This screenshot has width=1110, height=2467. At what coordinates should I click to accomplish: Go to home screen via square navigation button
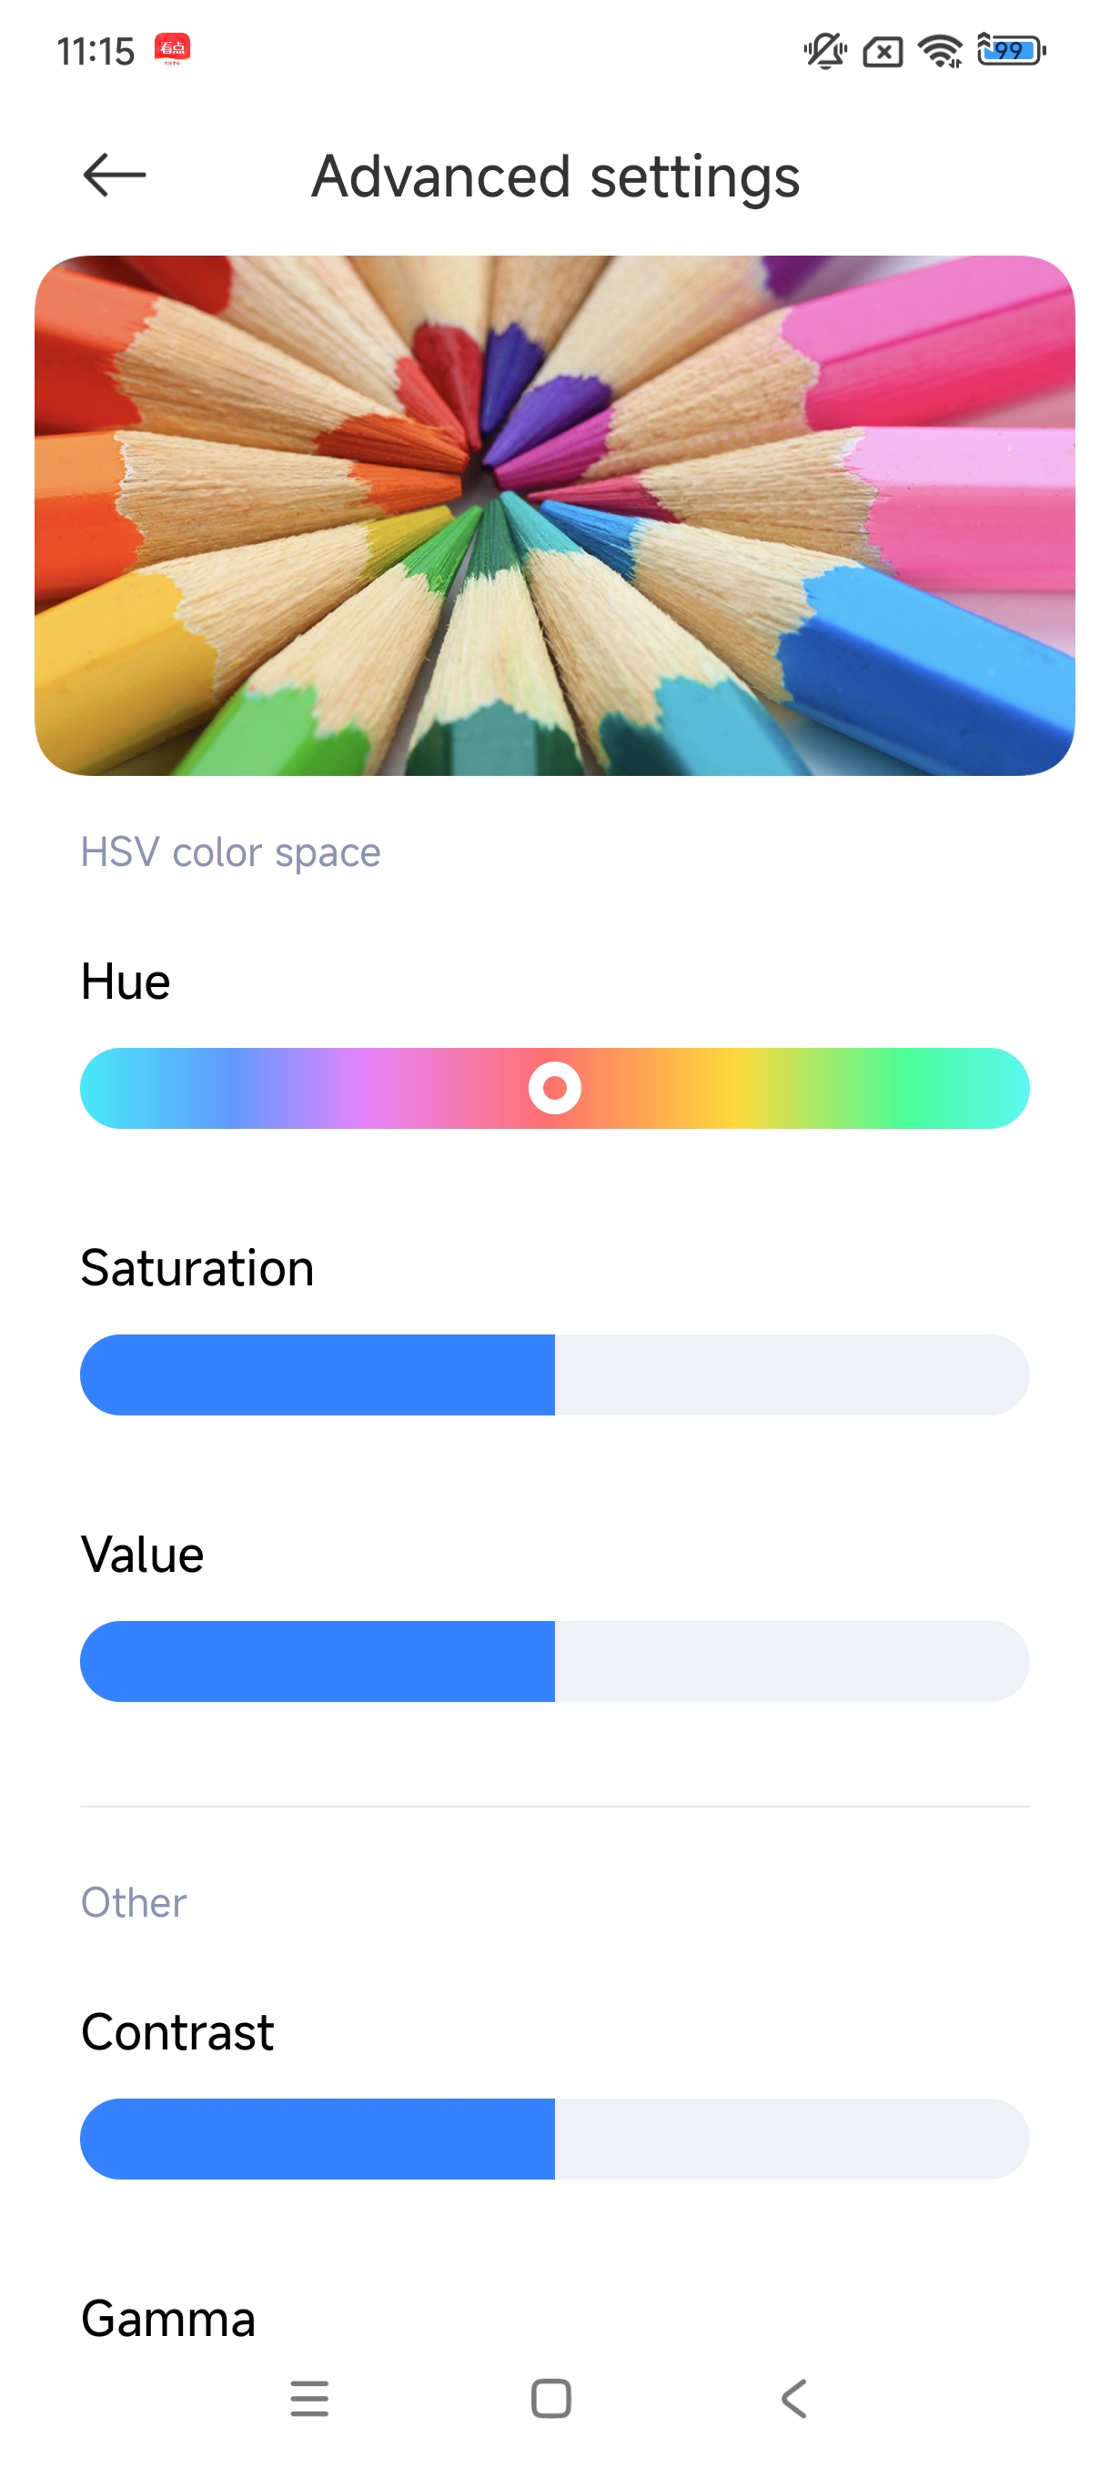550,2398
